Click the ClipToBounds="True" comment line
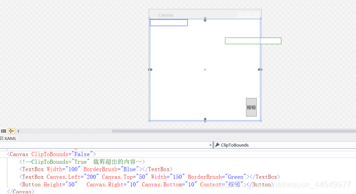Viewport: 356px width, 194px height. pos(82,162)
